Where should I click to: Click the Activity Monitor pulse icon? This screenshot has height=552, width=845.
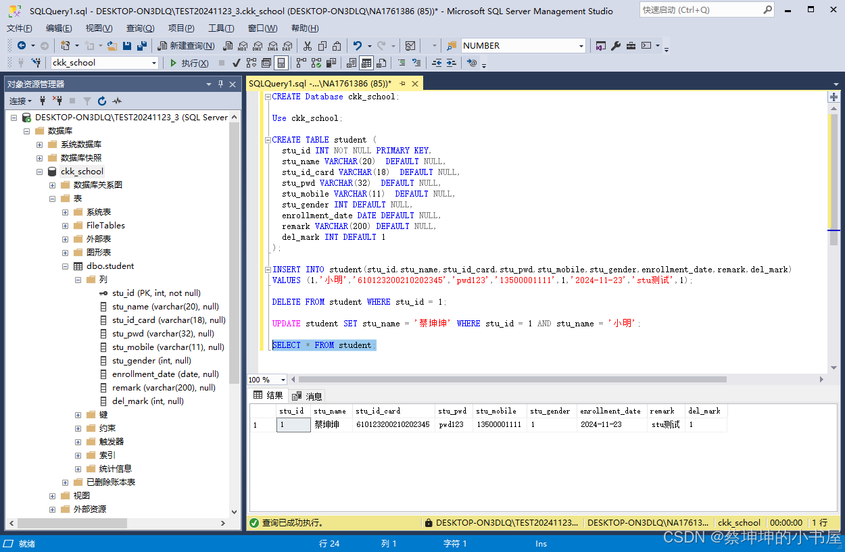pos(117,101)
